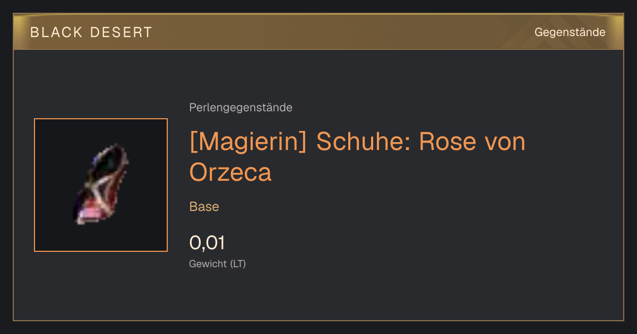Select the Rose von Orzeca shoe icon
This screenshot has width=637, height=334.
tap(101, 184)
